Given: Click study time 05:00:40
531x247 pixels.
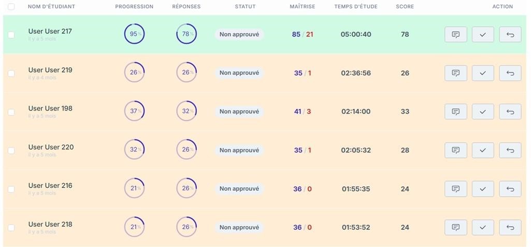Looking at the screenshot, I should point(356,34).
